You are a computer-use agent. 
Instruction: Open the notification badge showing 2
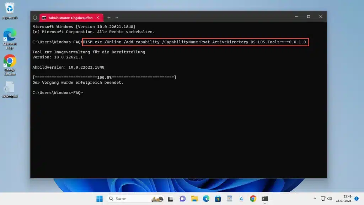pos(357,199)
